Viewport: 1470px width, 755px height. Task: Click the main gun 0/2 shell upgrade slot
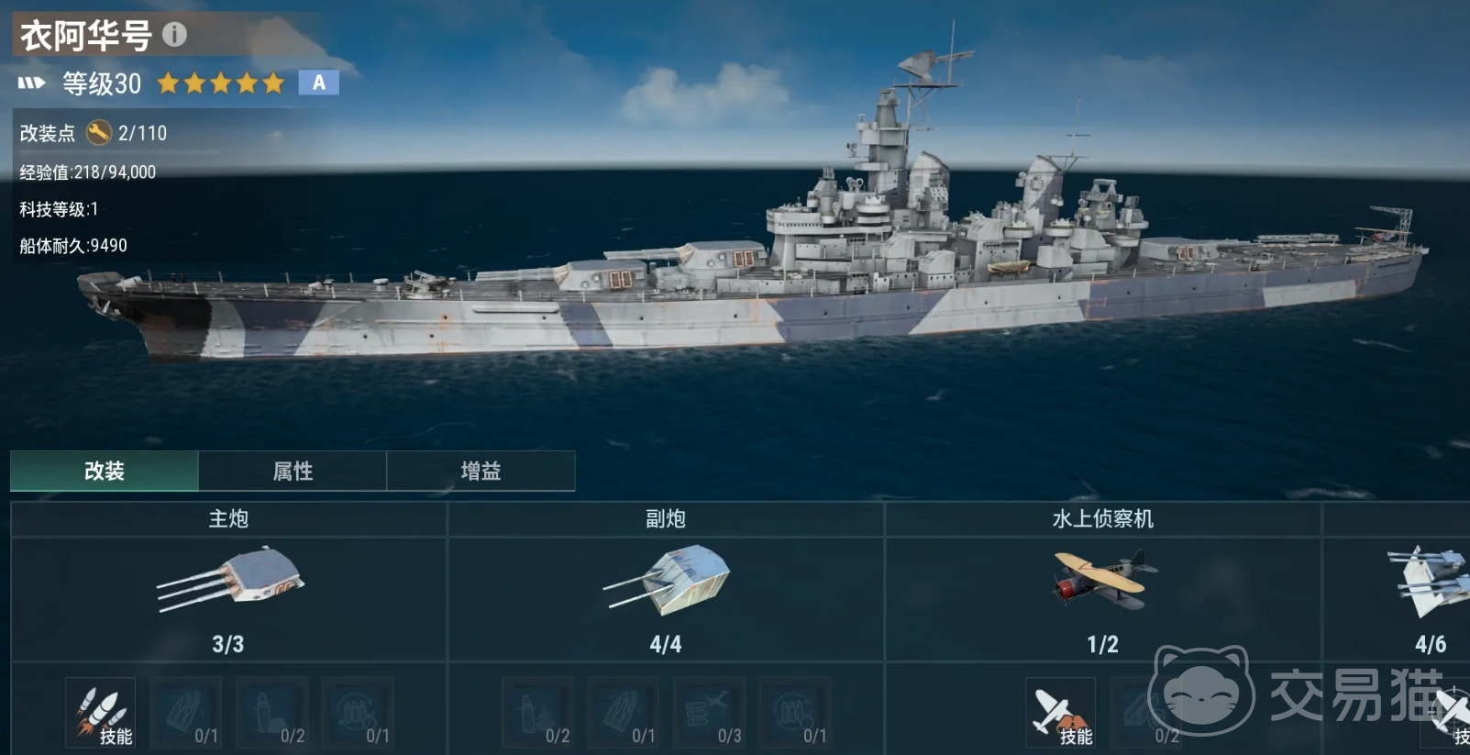tap(272, 714)
